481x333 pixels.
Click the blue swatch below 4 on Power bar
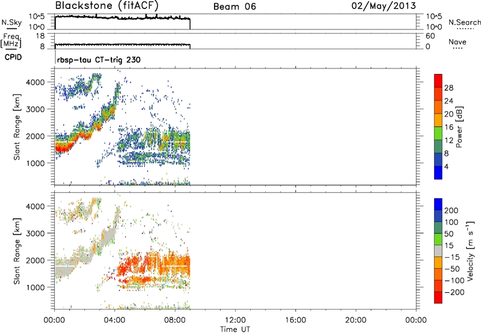438,173
